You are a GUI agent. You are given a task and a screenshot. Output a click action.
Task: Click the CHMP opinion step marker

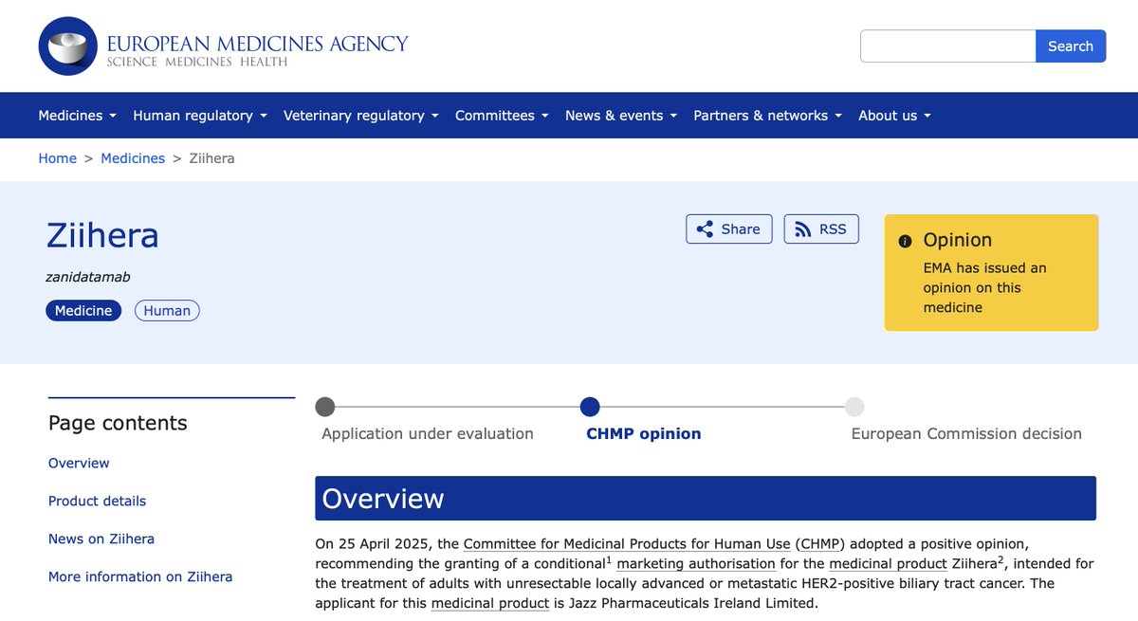tap(590, 407)
